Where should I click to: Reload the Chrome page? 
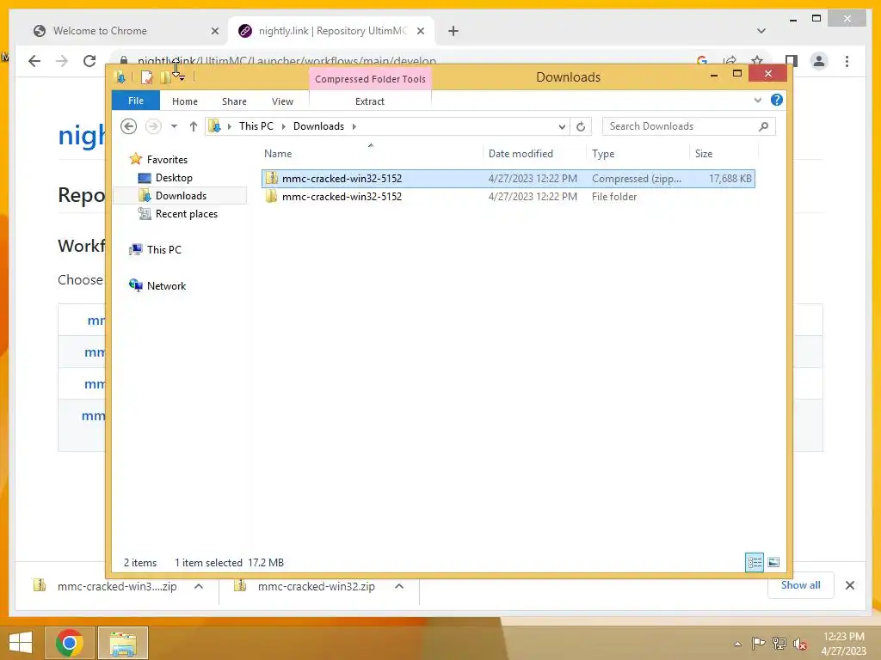[89, 61]
